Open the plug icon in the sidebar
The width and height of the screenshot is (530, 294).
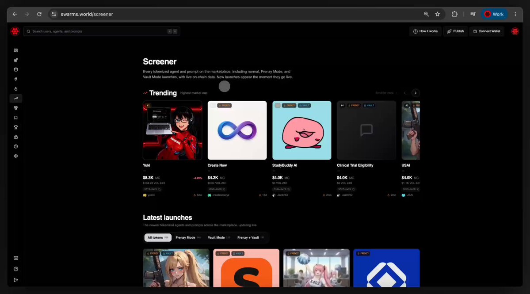(x=16, y=79)
